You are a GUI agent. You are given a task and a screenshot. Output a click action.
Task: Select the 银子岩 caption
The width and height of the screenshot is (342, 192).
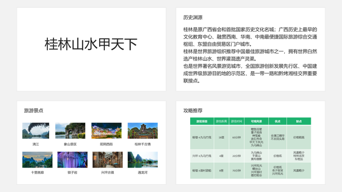click(x=72, y=172)
